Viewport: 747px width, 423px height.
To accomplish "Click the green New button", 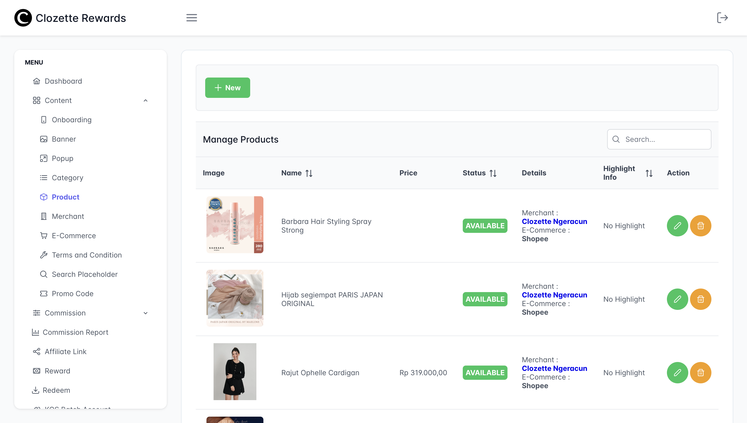I will [227, 88].
